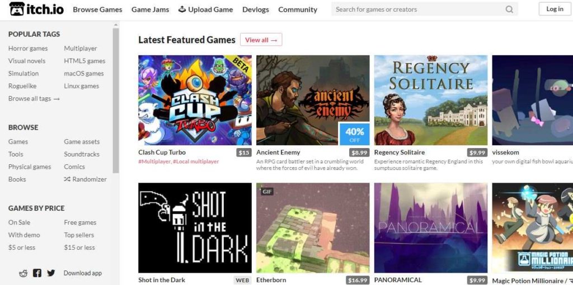Click the Upload Game icon
Image resolution: width=573 pixels, height=285 pixels.
click(182, 9)
